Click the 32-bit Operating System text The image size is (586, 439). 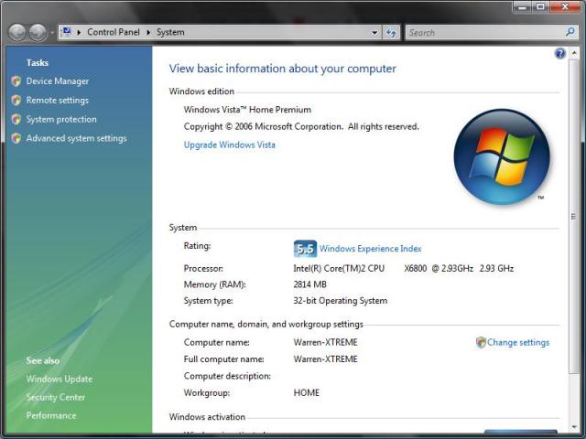point(340,301)
